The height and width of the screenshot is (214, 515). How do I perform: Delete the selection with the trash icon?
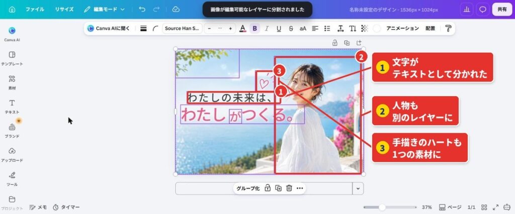(x=289, y=188)
